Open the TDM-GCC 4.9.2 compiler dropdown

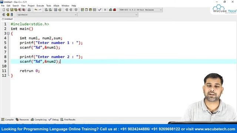click(141, 10)
